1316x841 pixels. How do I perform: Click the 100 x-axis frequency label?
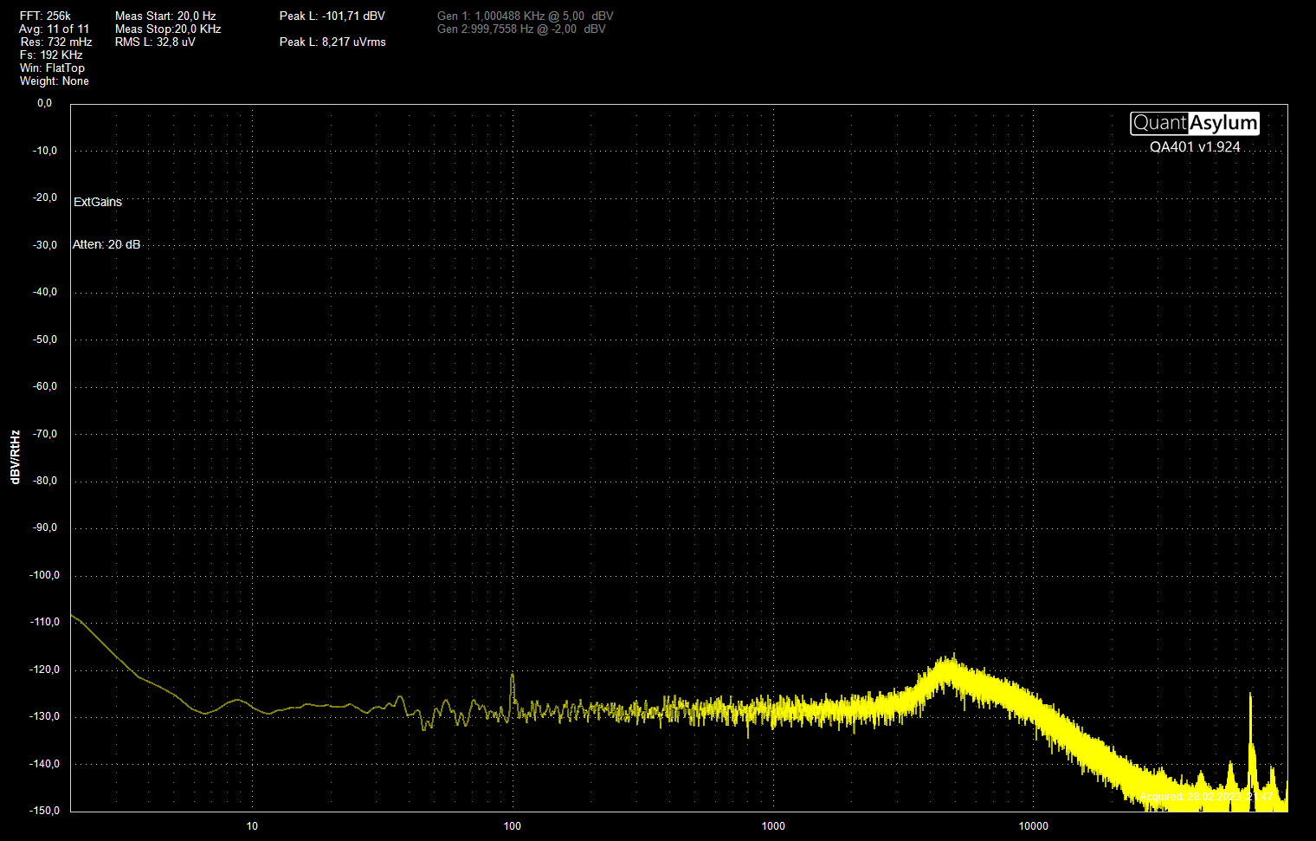tap(513, 826)
